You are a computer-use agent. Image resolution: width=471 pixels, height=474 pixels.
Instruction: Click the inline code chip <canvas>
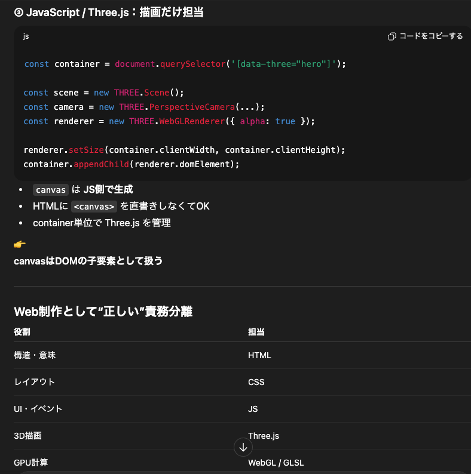94,207
